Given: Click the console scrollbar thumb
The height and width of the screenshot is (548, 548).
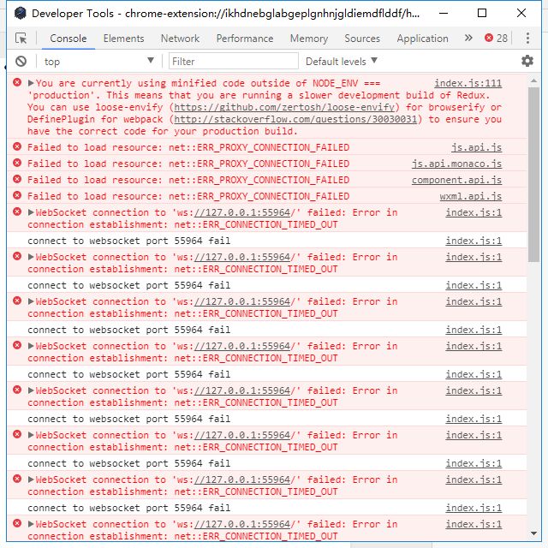Looking at the screenshot, I should click(x=533, y=174).
